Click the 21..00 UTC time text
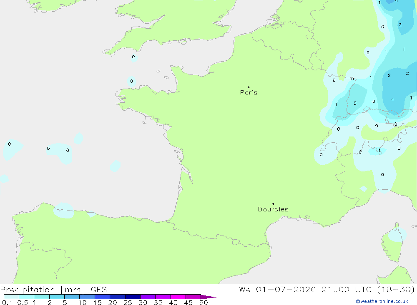Image resolution: width=417 pixels, height=305 pixels. coord(346,289)
